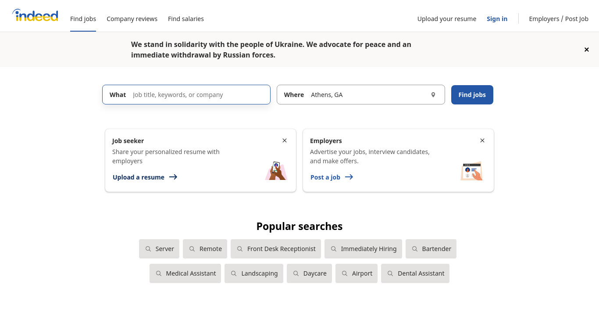Click the arrow next to Upload a resume
Image resolution: width=599 pixels, height=316 pixels.
173,177
